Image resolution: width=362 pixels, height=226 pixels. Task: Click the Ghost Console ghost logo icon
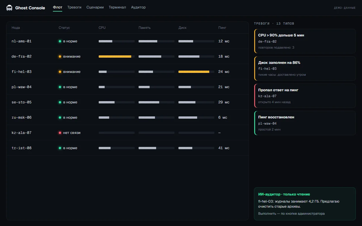point(9,8)
